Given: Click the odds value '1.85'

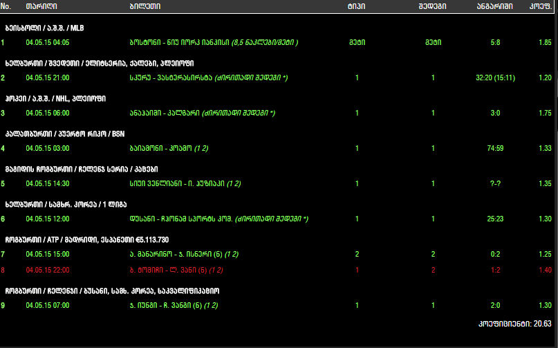Looking at the screenshot, I should [x=545, y=42].
